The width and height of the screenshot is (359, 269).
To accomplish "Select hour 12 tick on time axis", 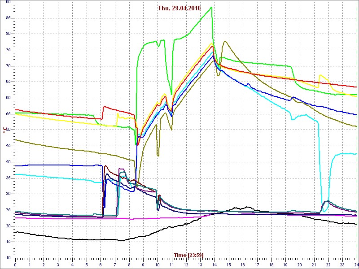I will 186,265.
